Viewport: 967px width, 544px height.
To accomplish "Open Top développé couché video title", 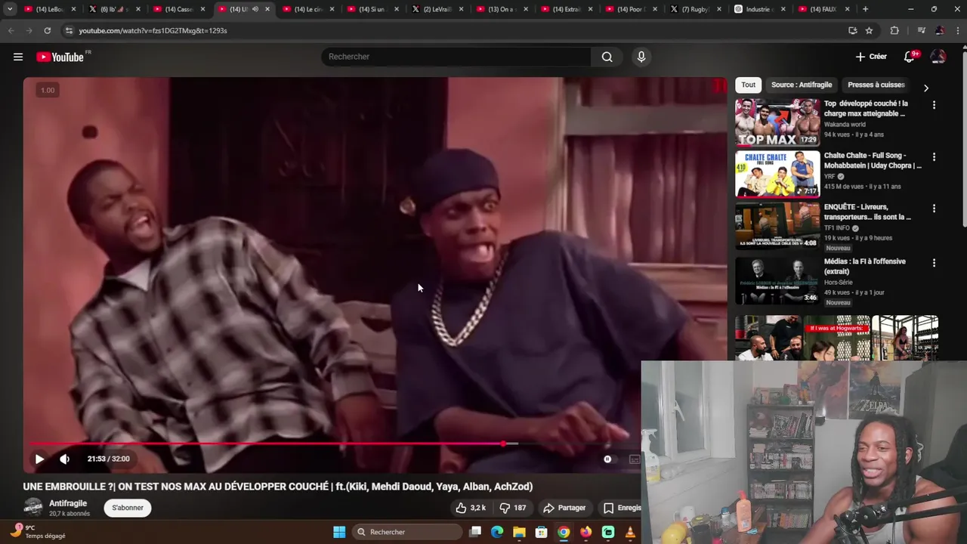I will [x=866, y=108].
